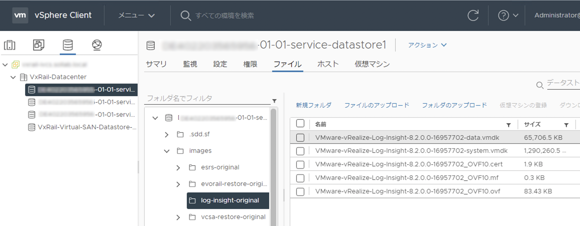Check the select-all checkbox in header
580x226 pixels.
300,123
